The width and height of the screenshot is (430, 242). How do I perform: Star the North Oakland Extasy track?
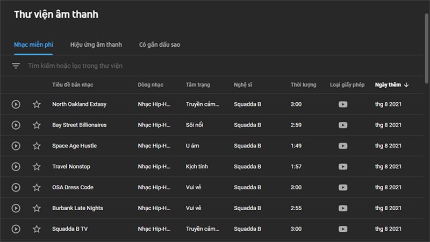click(x=37, y=104)
